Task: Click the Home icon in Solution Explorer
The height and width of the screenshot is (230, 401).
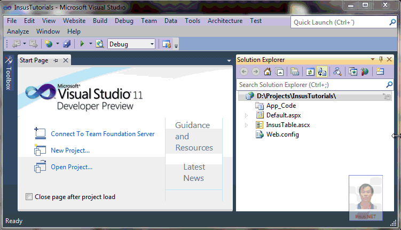Action: coord(268,72)
